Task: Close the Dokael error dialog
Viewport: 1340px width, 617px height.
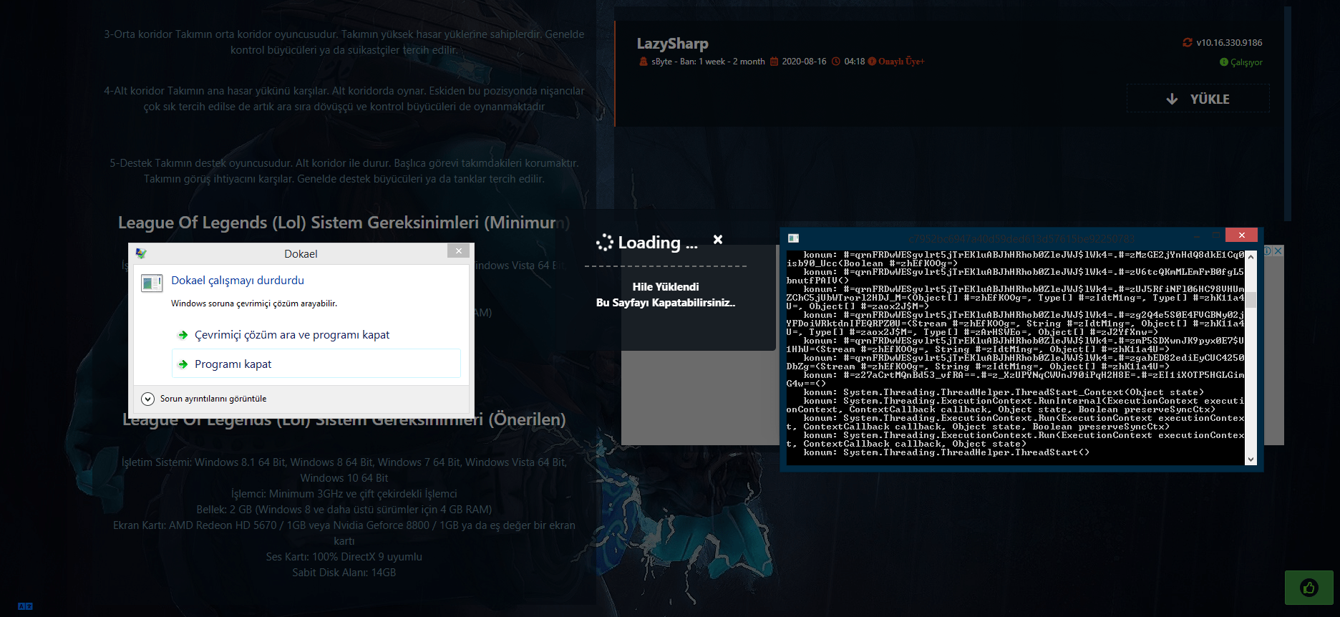Action: [x=458, y=251]
